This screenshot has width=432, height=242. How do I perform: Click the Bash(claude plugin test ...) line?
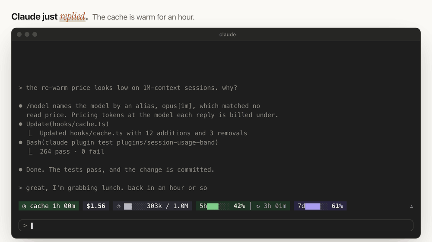point(122,143)
